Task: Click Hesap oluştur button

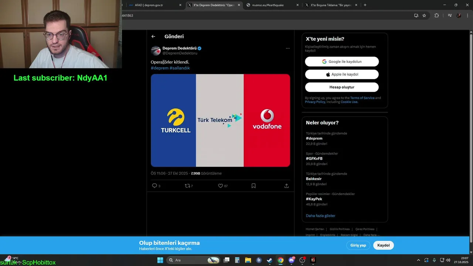Action: pos(342,87)
